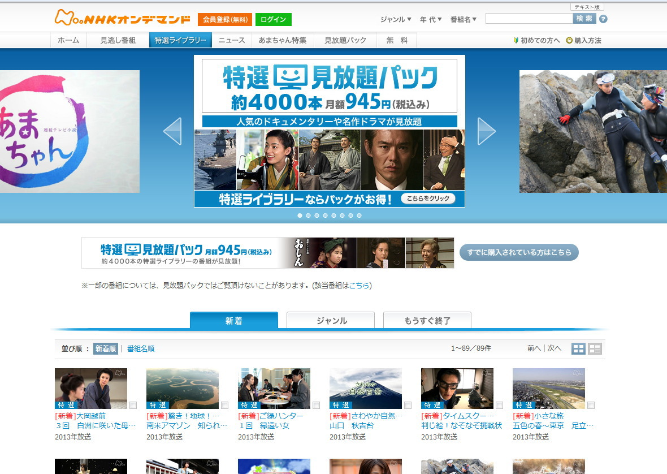
Task: Open 特選ライブラリー navigation item
Action: tap(180, 40)
